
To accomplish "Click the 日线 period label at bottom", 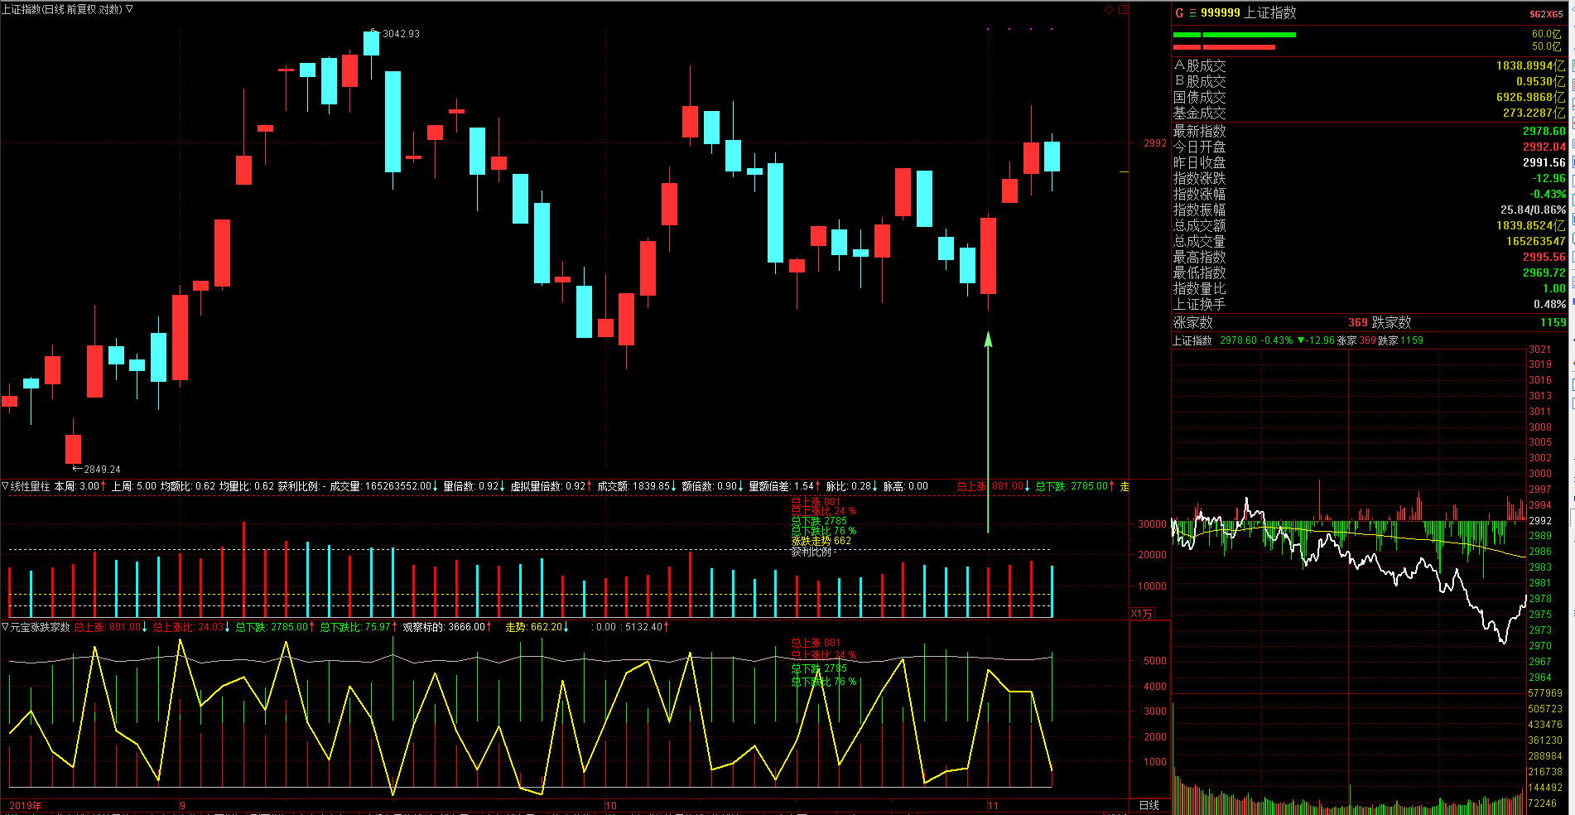I will coord(1149,805).
